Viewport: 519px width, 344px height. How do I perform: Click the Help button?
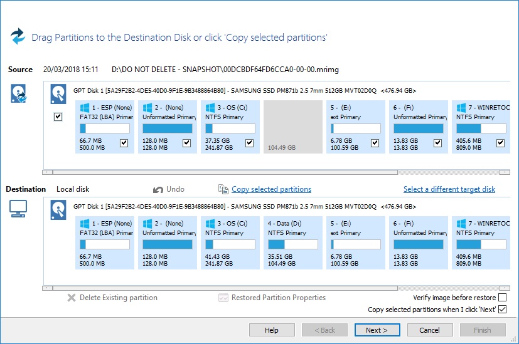272,330
